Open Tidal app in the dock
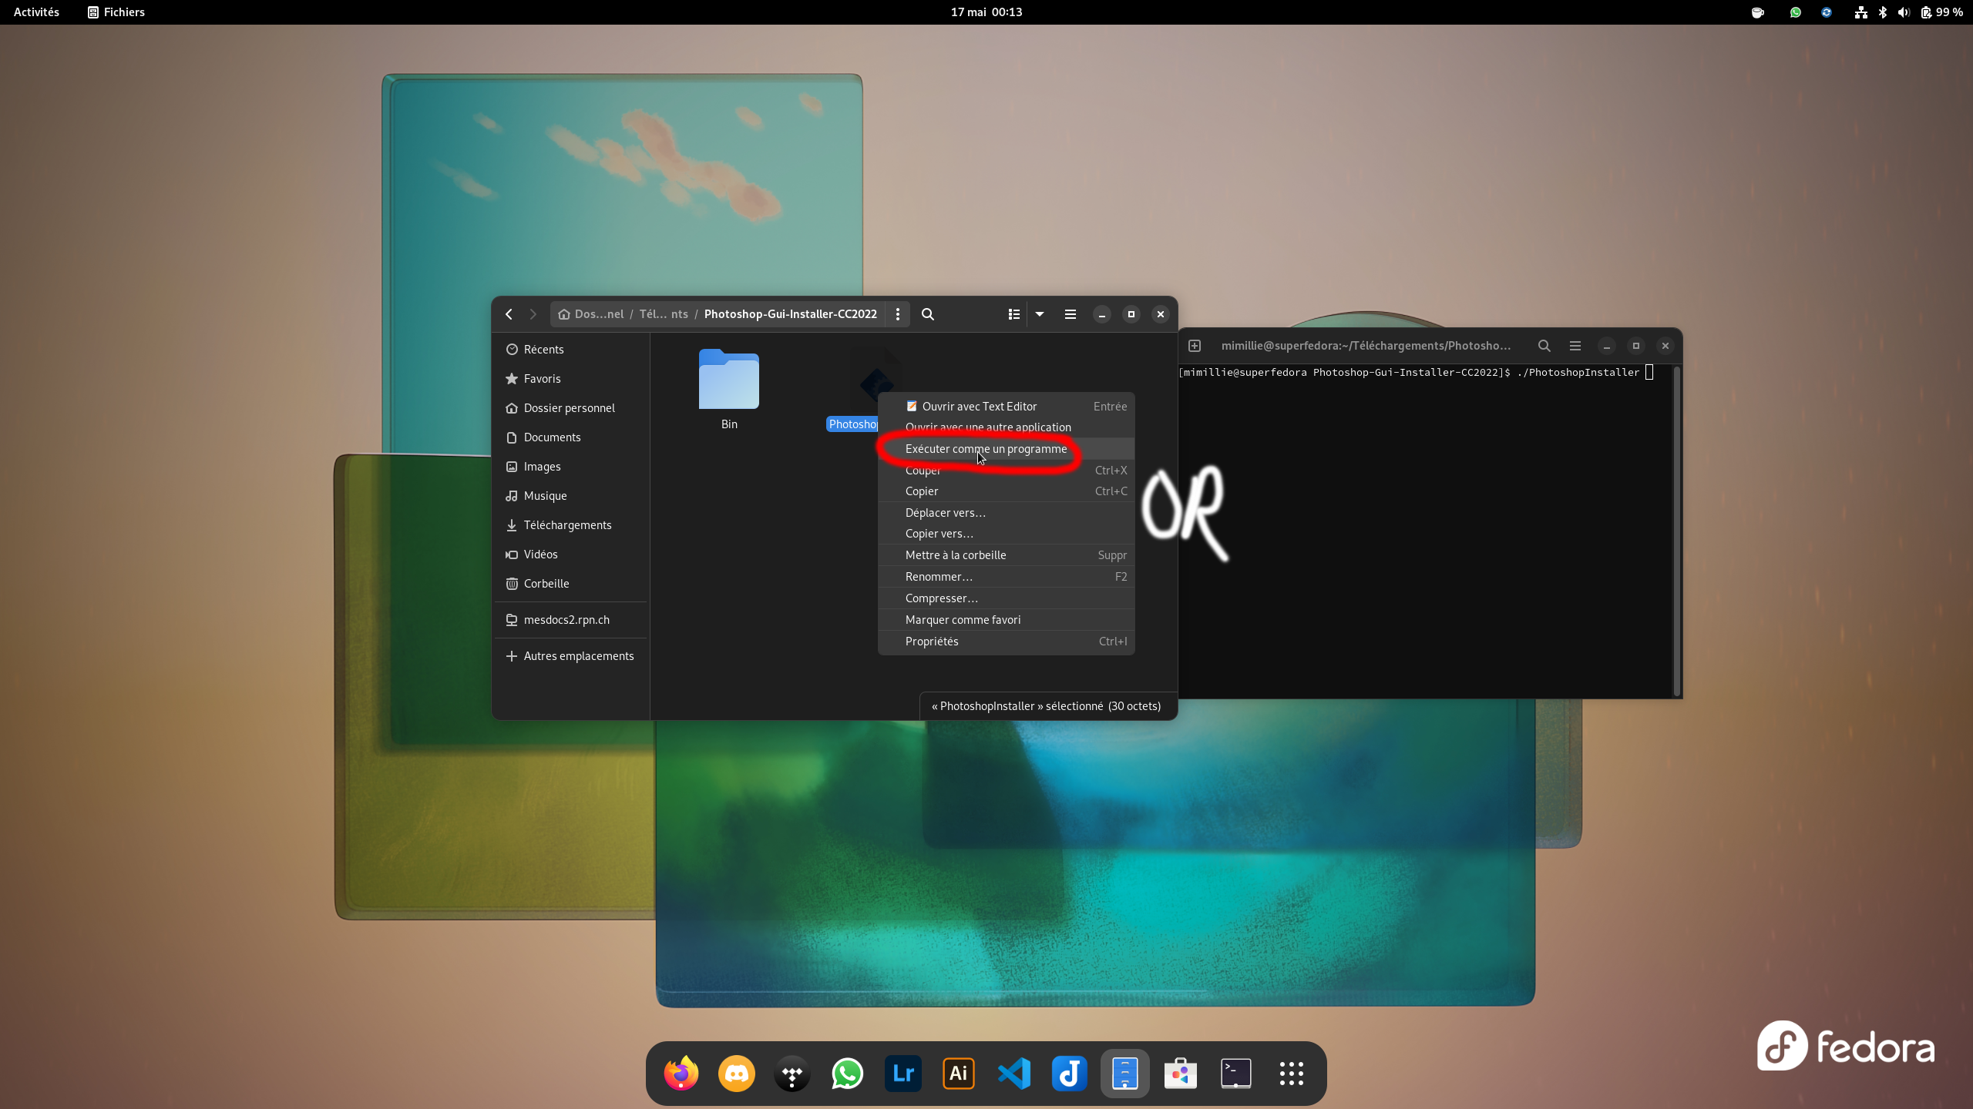1973x1109 pixels. tap(792, 1074)
